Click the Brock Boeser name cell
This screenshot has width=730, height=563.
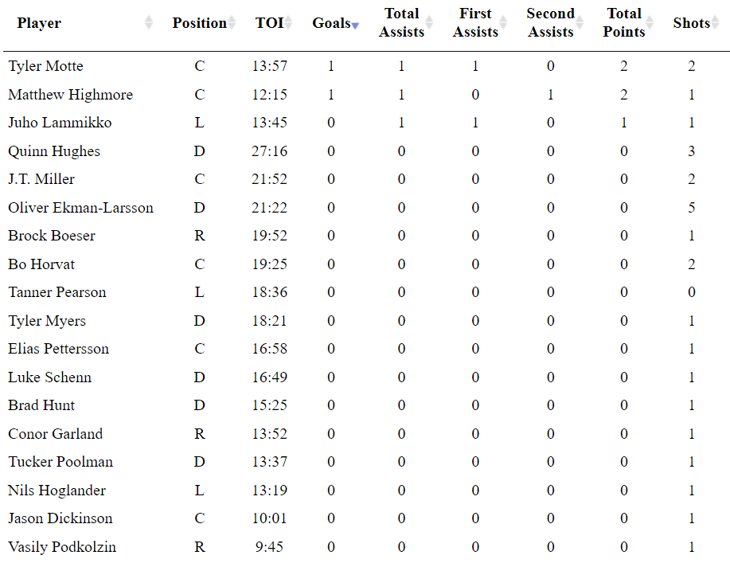point(52,236)
